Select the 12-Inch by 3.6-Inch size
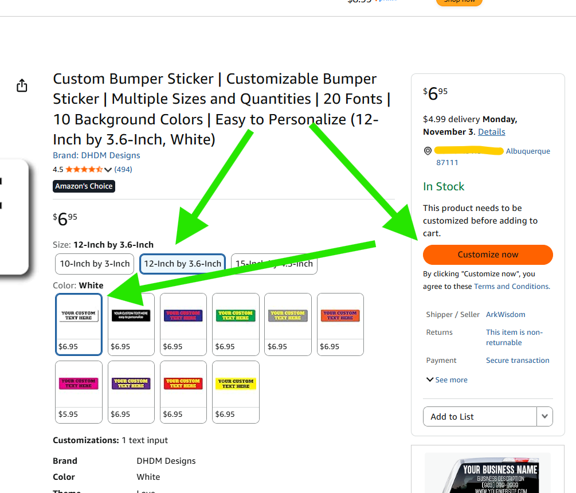The height and width of the screenshot is (493, 576). pos(182,264)
